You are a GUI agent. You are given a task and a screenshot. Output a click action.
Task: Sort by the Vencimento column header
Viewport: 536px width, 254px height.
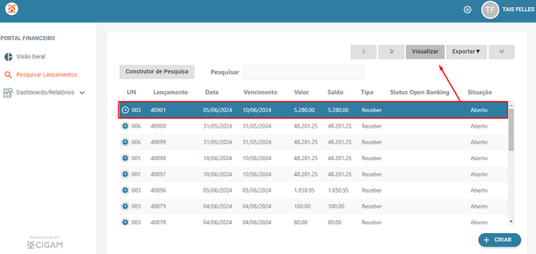(260, 92)
